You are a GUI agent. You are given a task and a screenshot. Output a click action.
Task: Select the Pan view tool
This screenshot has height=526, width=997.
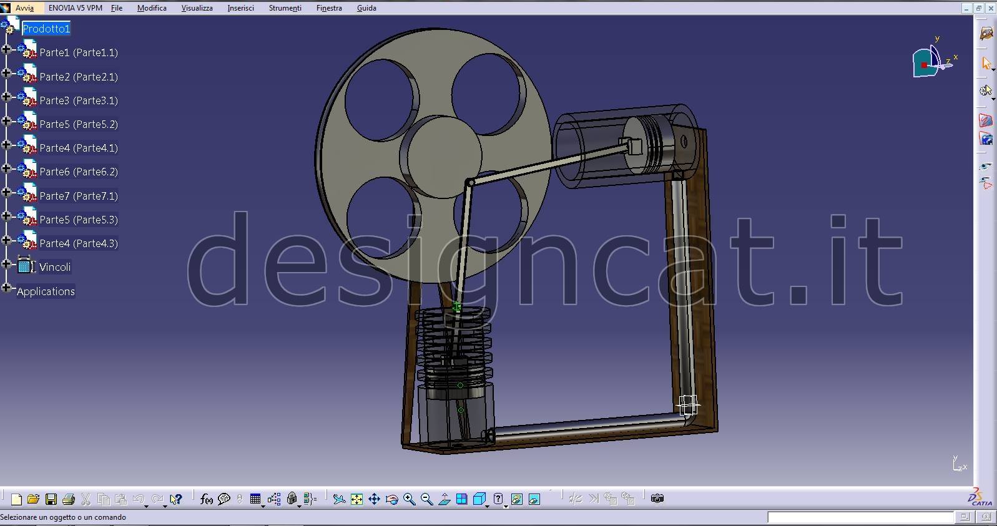(374, 499)
